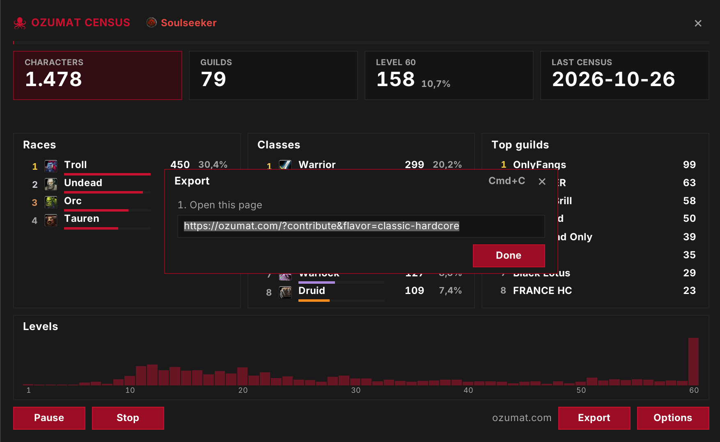Click the Troll race icon

[51, 166]
